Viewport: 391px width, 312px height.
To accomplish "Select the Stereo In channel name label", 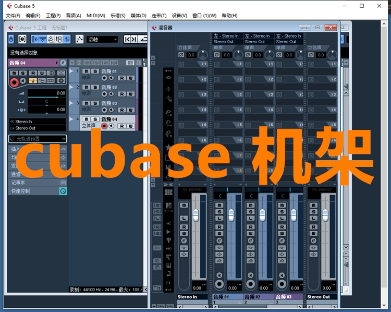I will click(x=192, y=297).
